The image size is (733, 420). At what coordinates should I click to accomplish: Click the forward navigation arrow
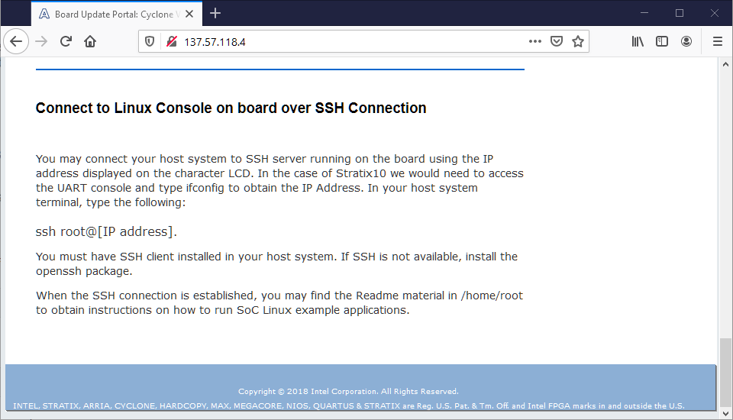[x=41, y=41]
